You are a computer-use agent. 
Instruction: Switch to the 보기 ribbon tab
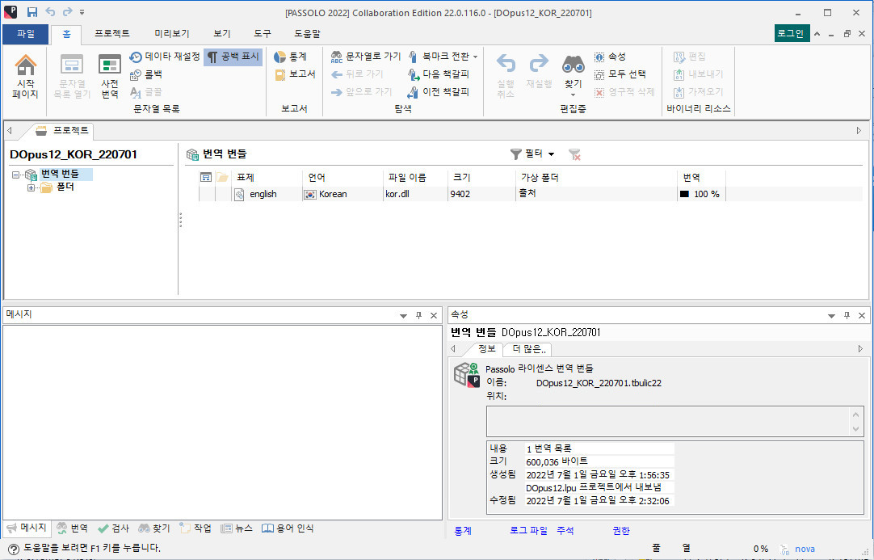[222, 34]
